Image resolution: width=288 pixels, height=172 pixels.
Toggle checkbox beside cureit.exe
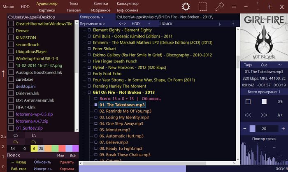pos(11,79)
